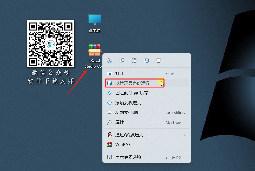The height and width of the screenshot is (171, 255).
Task: Choose 显示更多选项 menu entry
Action: (147, 157)
